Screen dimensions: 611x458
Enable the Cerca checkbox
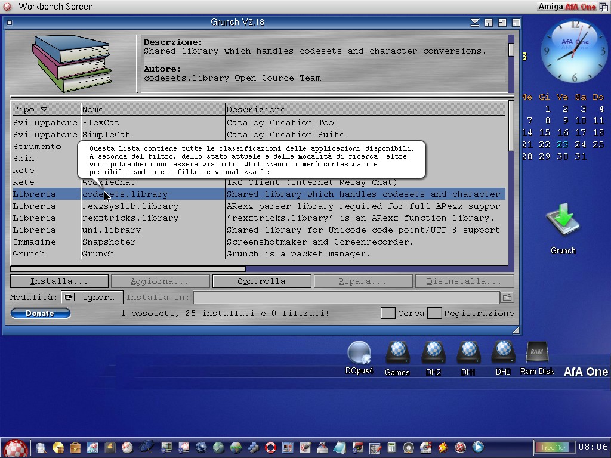388,313
